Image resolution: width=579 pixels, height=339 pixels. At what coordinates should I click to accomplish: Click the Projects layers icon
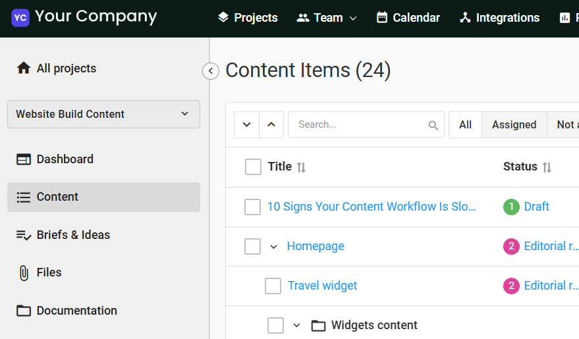[223, 17]
